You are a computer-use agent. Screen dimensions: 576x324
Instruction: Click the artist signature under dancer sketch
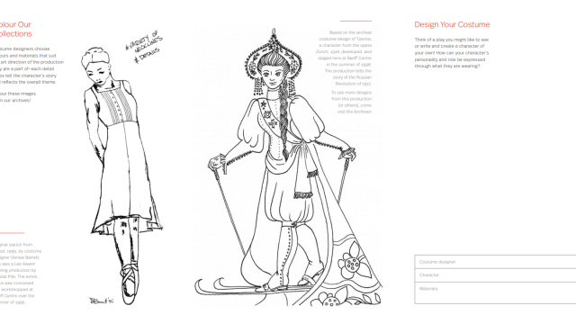pyautogui.click(x=102, y=301)
